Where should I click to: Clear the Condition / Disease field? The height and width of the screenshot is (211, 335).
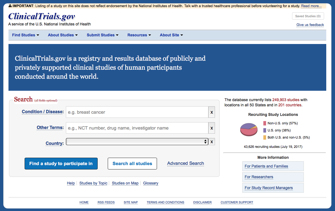(211, 112)
